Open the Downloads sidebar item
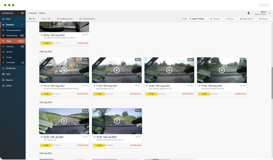This screenshot has height=160, width=273. pos(13,62)
